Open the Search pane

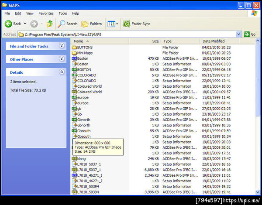68,24
